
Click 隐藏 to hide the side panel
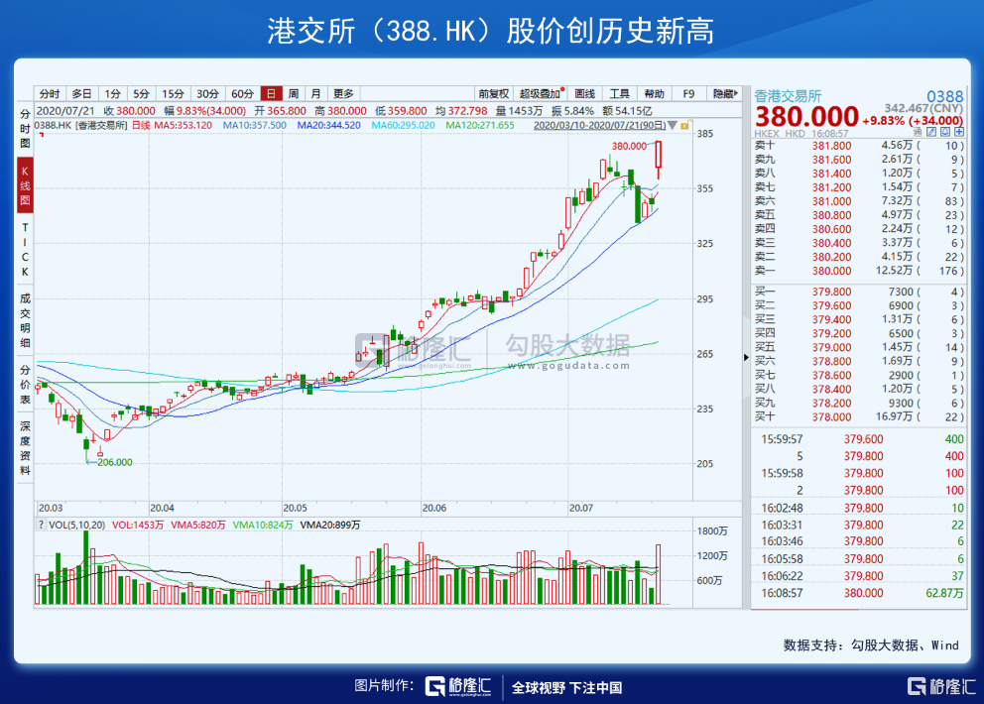pos(725,93)
